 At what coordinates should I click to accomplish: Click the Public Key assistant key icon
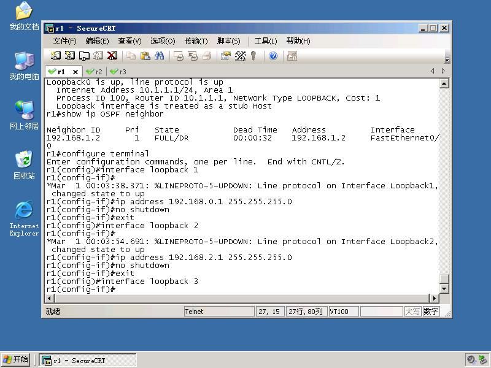(x=253, y=56)
